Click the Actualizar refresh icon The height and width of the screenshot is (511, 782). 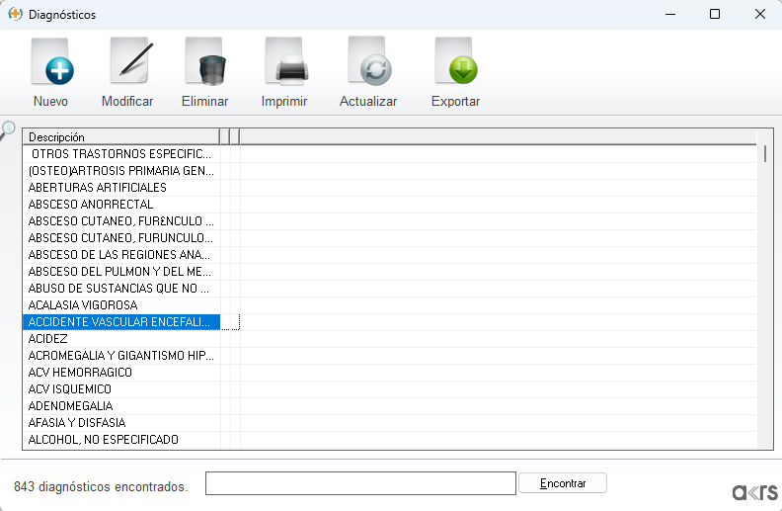pyautogui.click(x=368, y=65)
